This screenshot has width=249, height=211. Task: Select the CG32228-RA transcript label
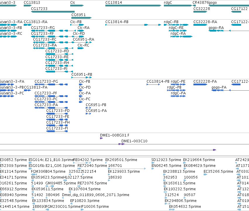pos(205,22)
